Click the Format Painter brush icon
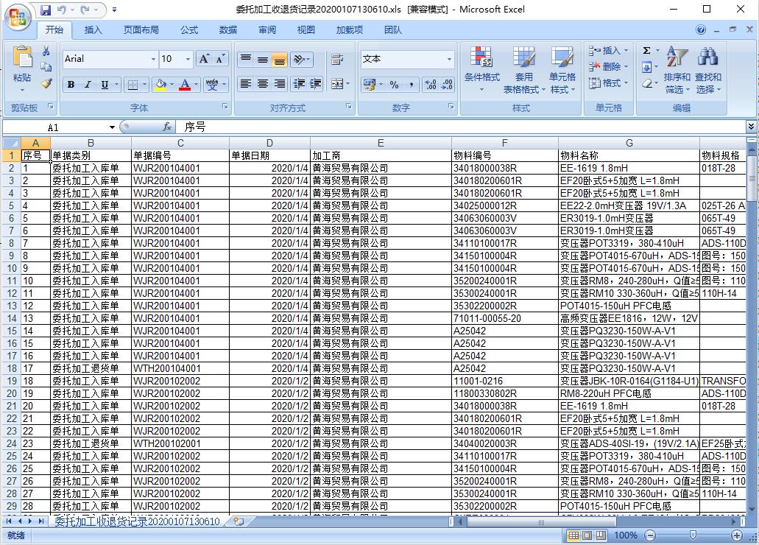Viewport: 759px width, 545px height. point(46,84)
